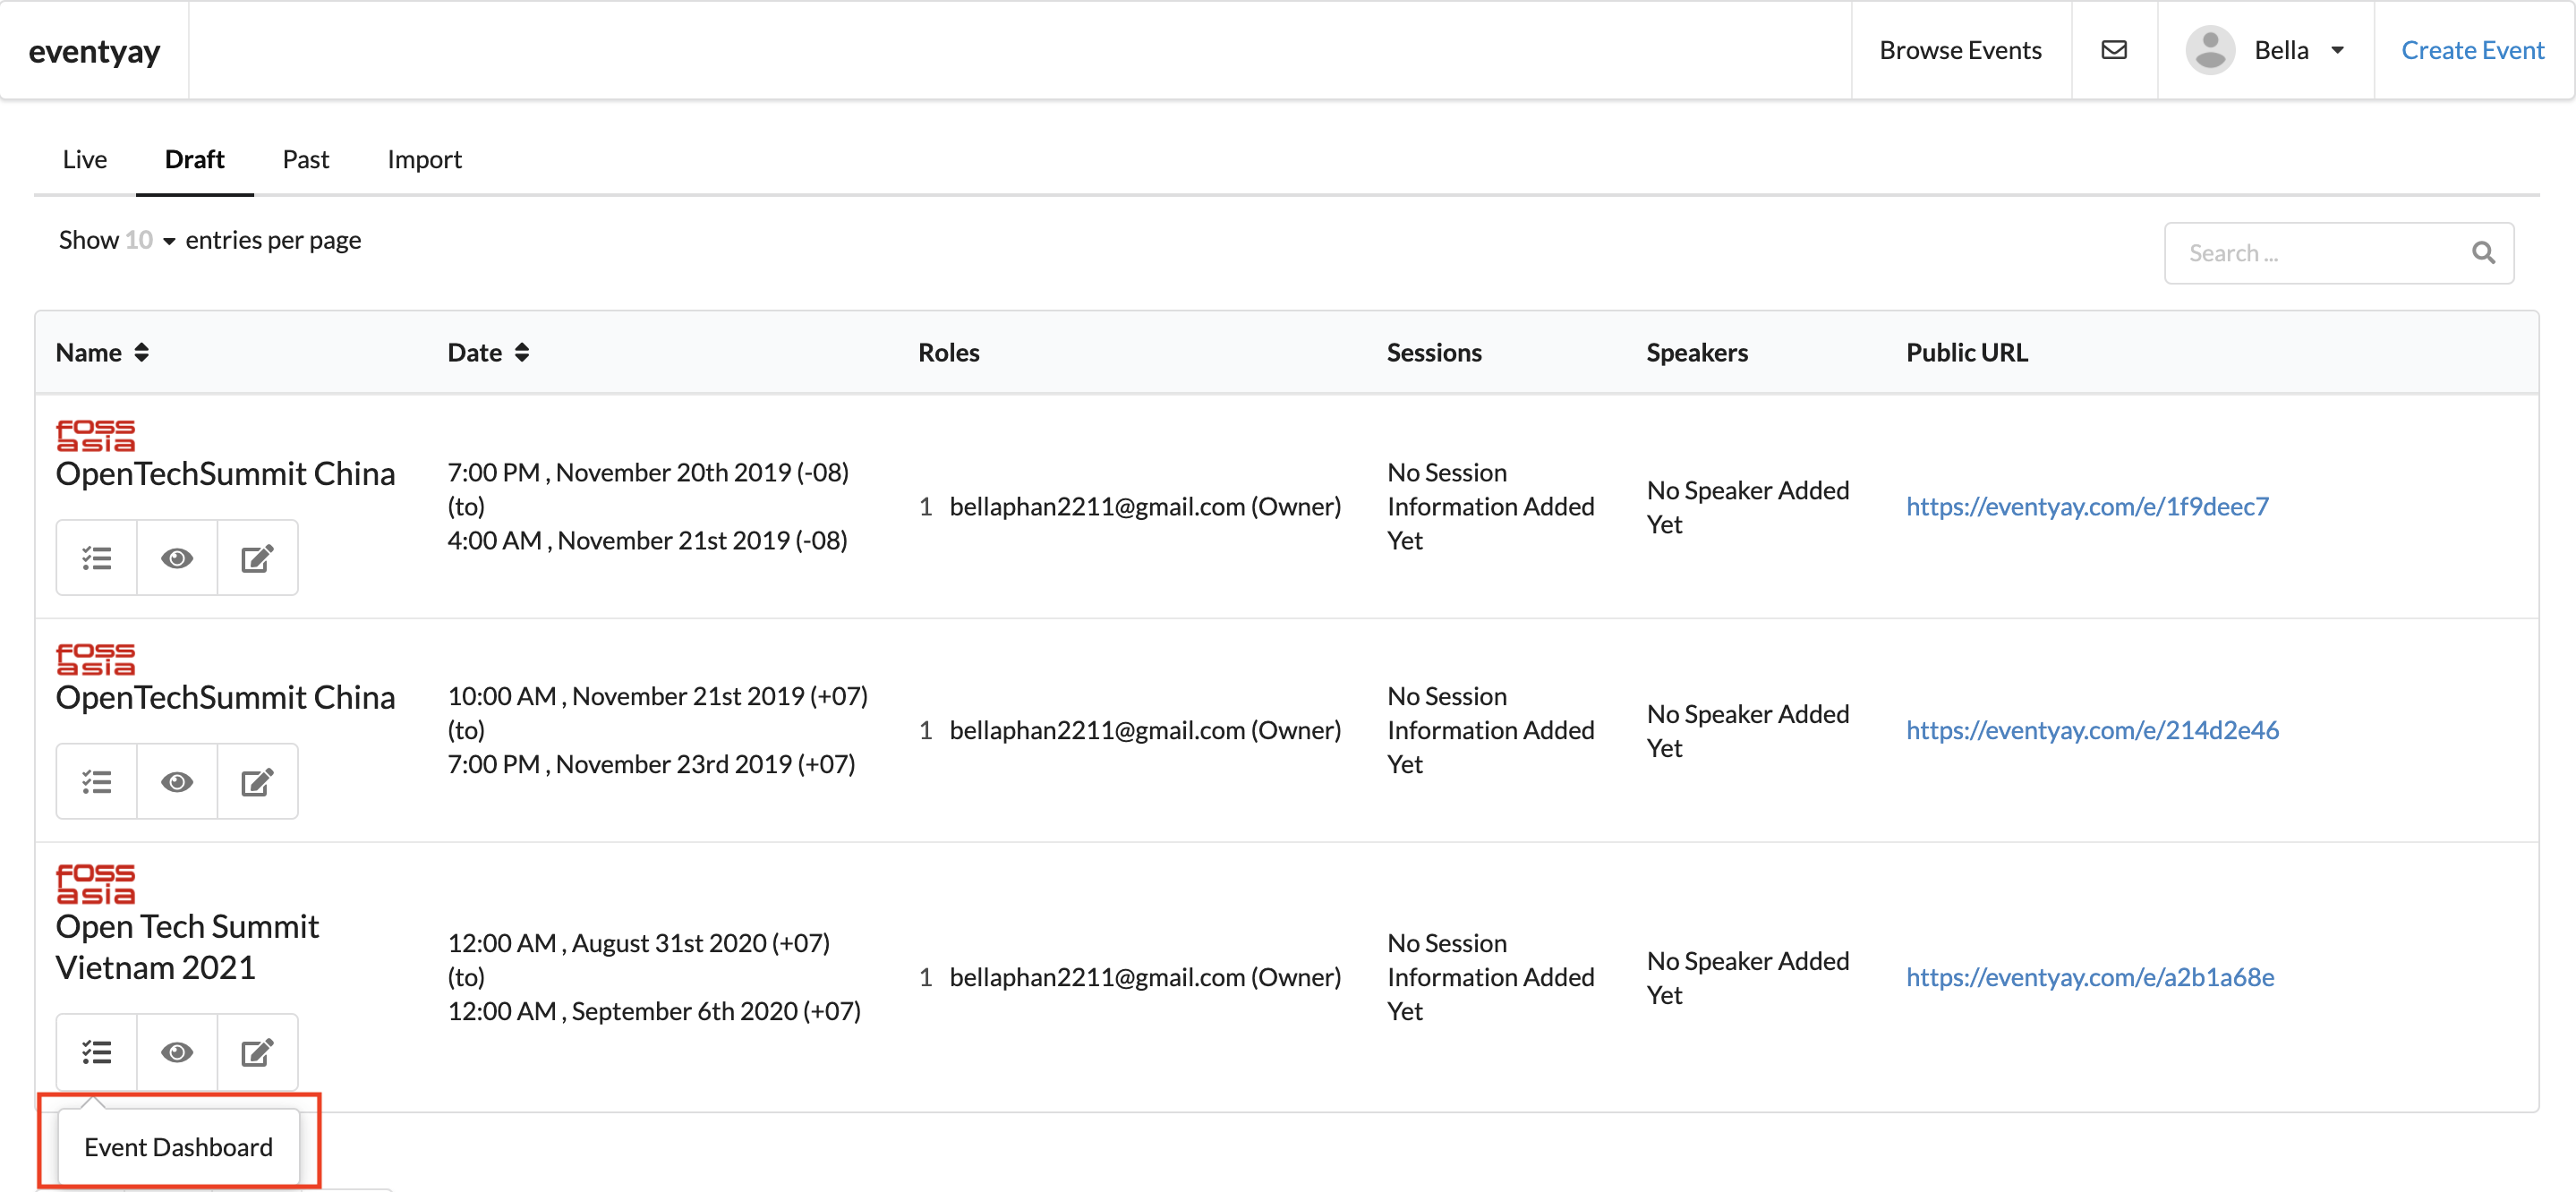Click the edit icon for second OpenTechSummit China entry
The width and height of the screenshot is (2576, 1192).
[258, 779]
